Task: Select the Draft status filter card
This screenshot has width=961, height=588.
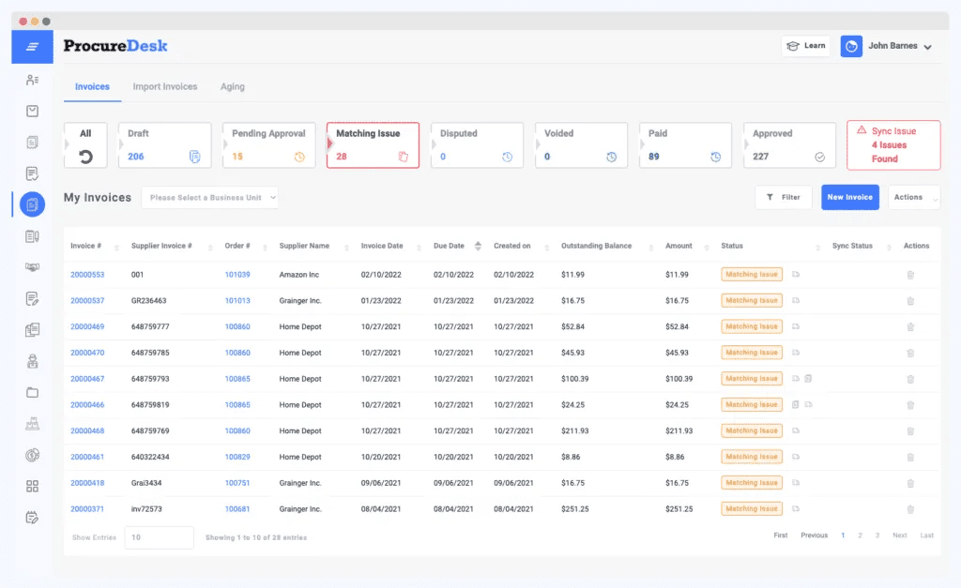Action: point(164,146)
